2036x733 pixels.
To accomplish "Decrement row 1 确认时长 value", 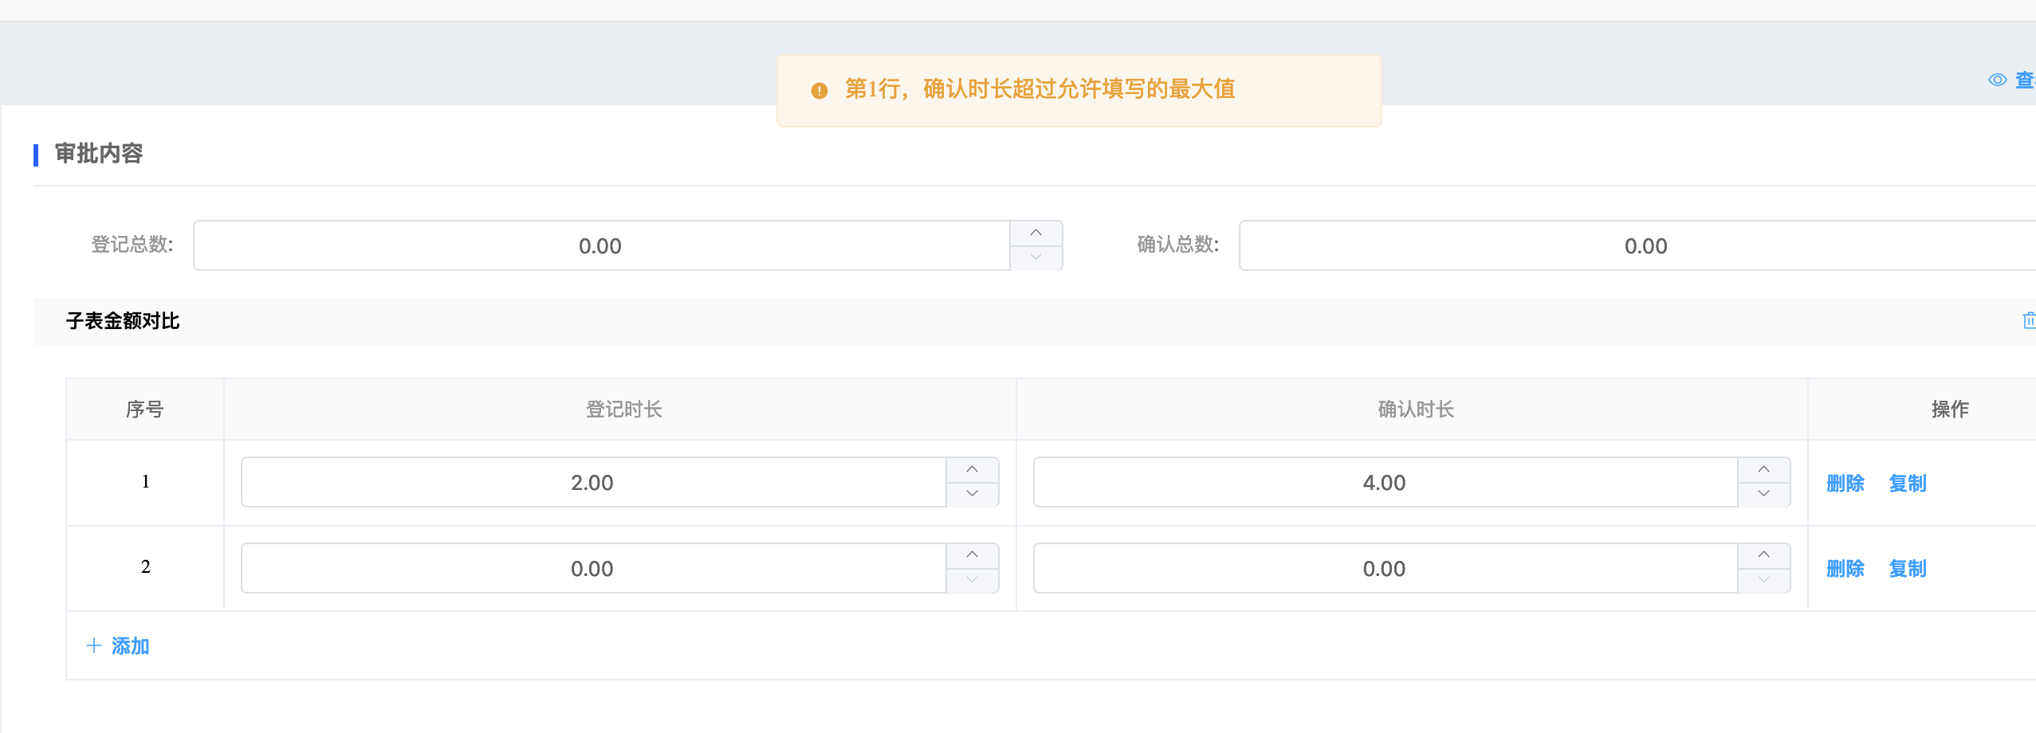I will [x=1763, y=494].
